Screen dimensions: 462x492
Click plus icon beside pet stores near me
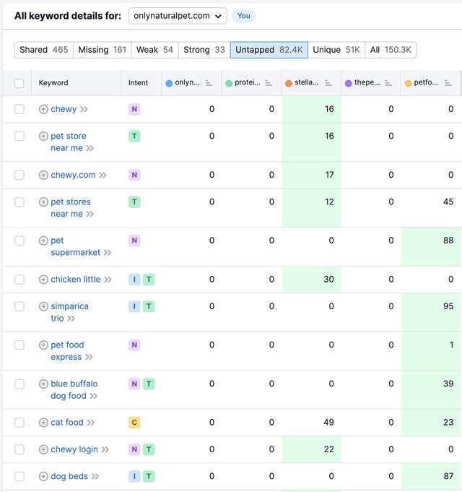(43, 202)
